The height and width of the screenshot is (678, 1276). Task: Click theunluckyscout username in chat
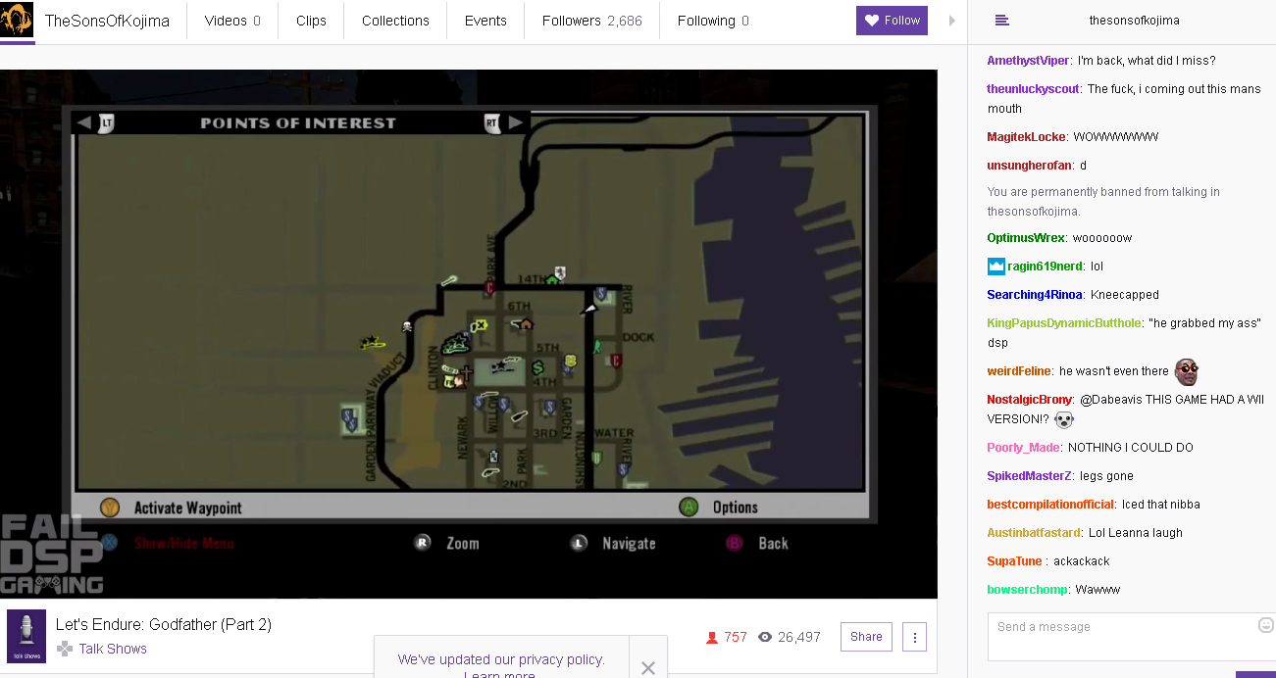[x=1034, y=89]
